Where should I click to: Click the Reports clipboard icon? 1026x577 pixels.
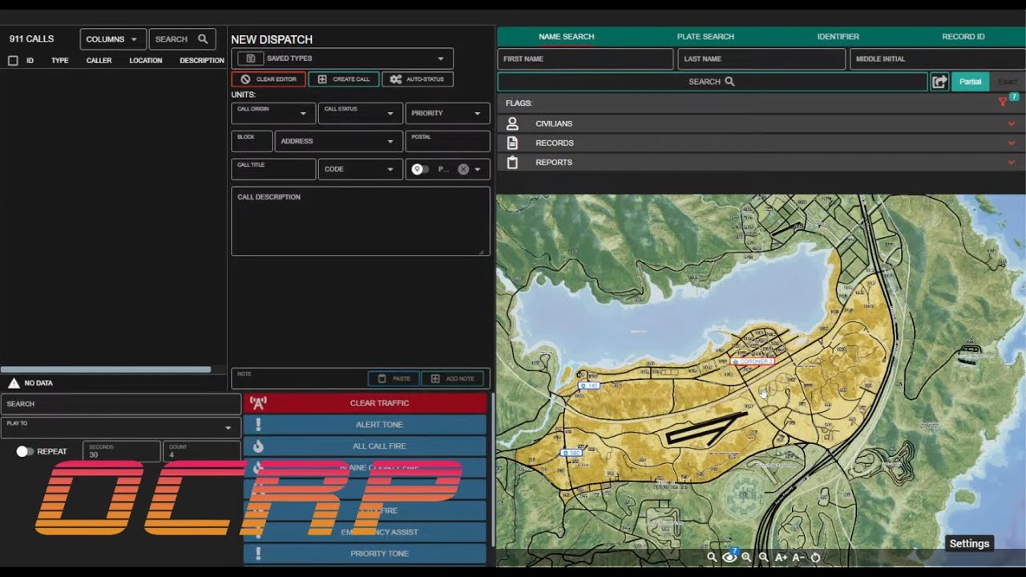tap(513, 162)
